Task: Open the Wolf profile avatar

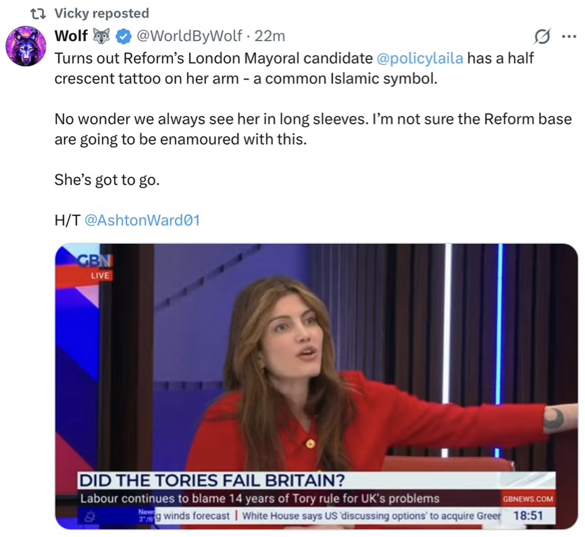Action: tap(25, 45)
